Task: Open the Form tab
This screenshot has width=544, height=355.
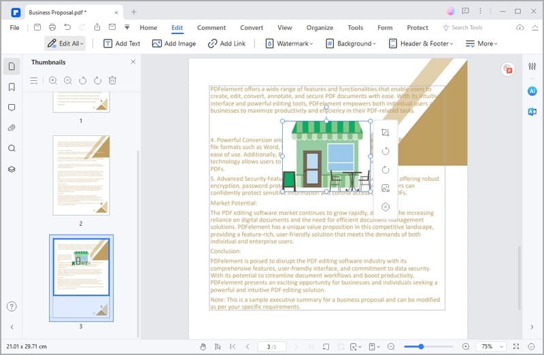Action: (385, 27)
